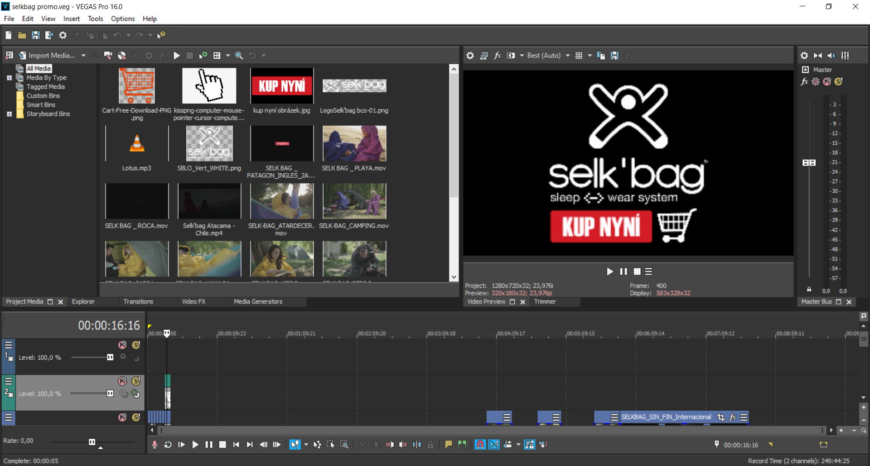
Task: Open Master Bus audio properties gear
Action: [804, 56]
